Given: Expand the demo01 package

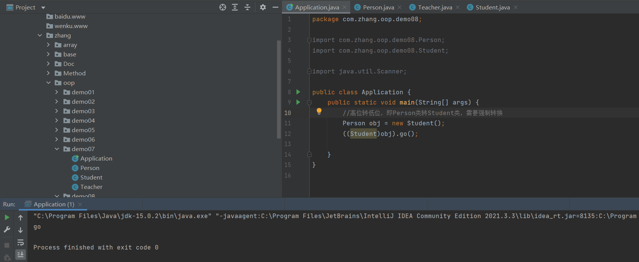Looking at the screenshot, I should coord(57,92).
